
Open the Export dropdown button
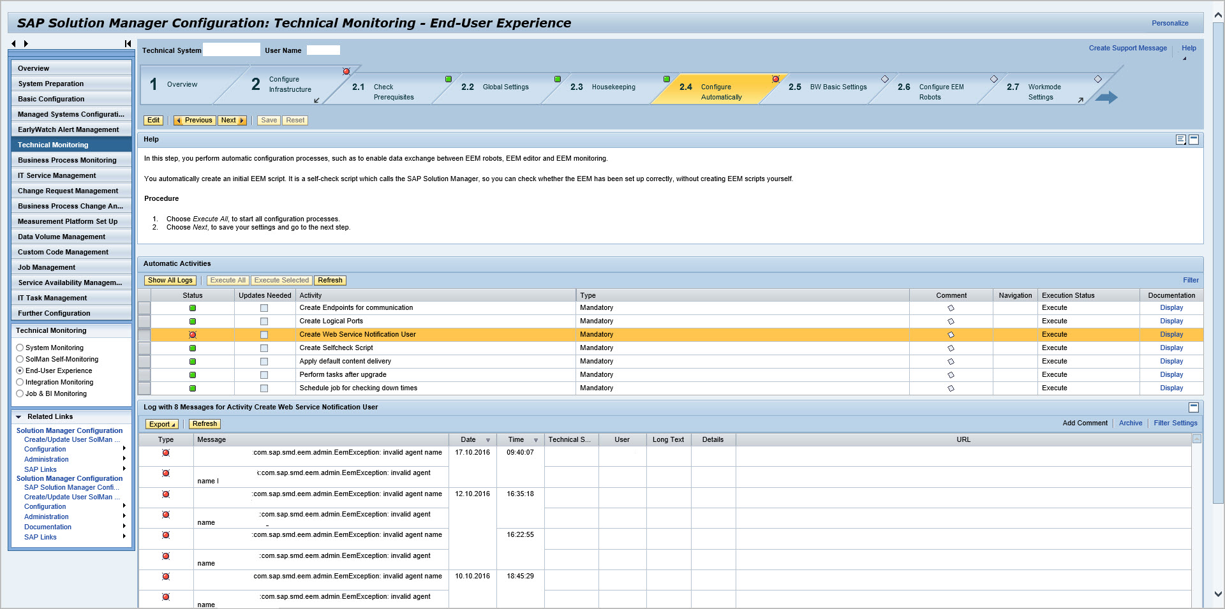tap(162, 424)
